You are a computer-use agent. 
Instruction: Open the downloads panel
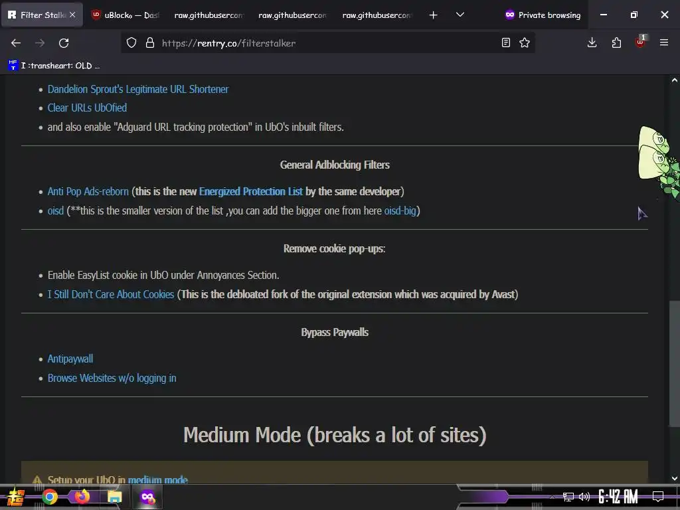tap(592, 42)
